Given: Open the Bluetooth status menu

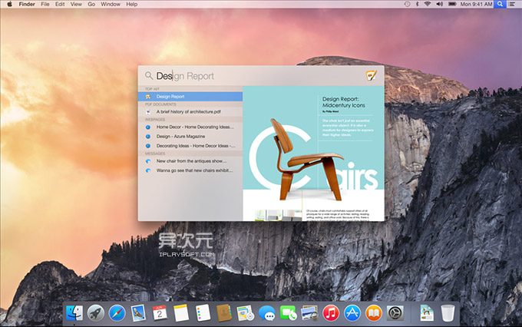Looking at the screenshot, I should point(415,5).
